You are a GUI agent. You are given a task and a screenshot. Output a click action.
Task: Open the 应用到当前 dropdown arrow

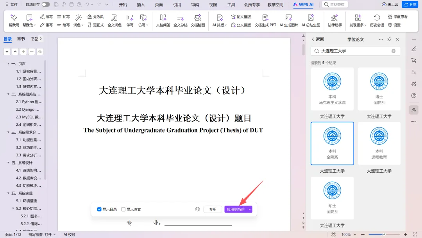[250, 209]
